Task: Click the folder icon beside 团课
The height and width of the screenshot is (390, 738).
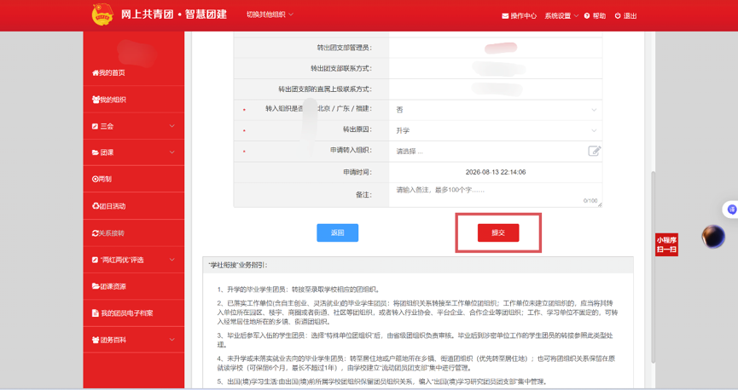Action: click(x=95, y=152)
